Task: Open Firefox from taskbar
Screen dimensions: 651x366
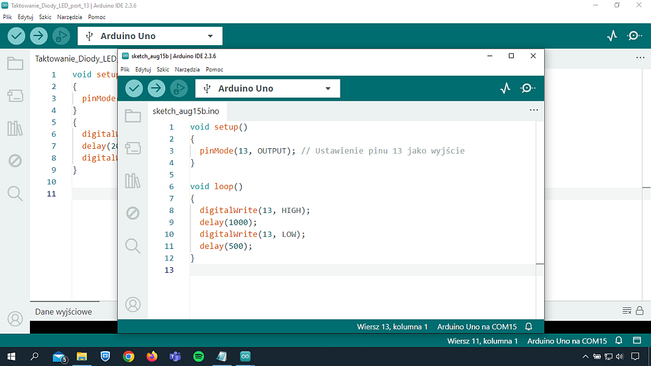Action: click(152, 356)
